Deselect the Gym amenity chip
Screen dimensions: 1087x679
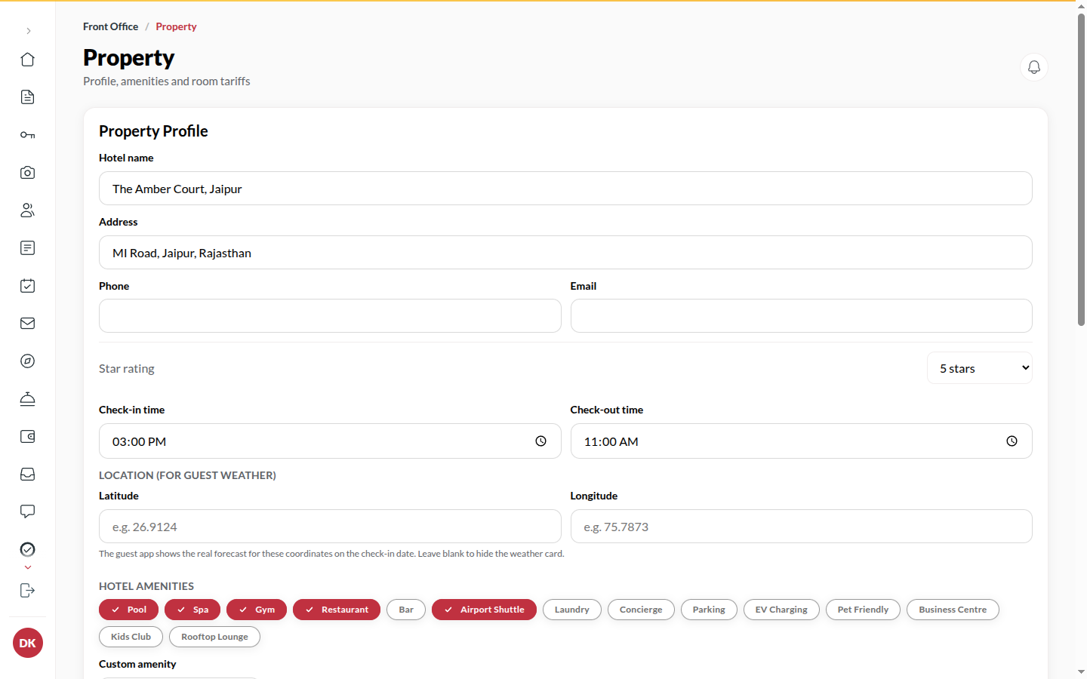click(x=257, y=610)
